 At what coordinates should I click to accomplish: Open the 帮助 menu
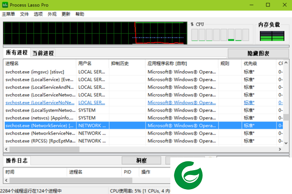[x=80, y=14]
